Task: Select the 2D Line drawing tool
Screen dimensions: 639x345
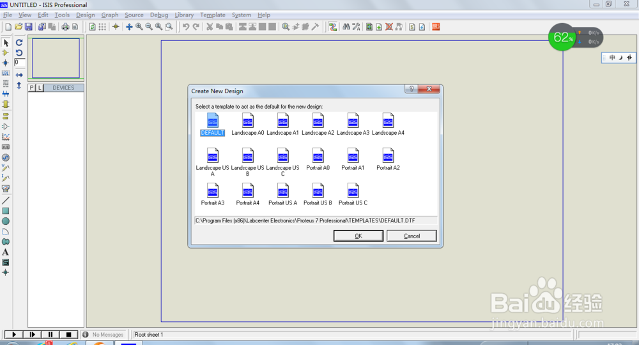Action: point(6,201)
